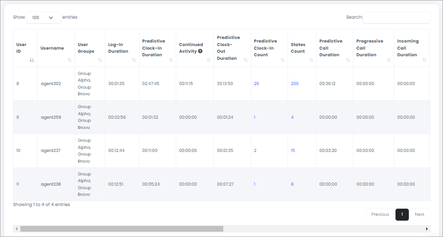Viewport: 443px width, 237px height.
Task: Open agent237 Predictive Clock-In Count 2
Action: click(x=255, y=151)
